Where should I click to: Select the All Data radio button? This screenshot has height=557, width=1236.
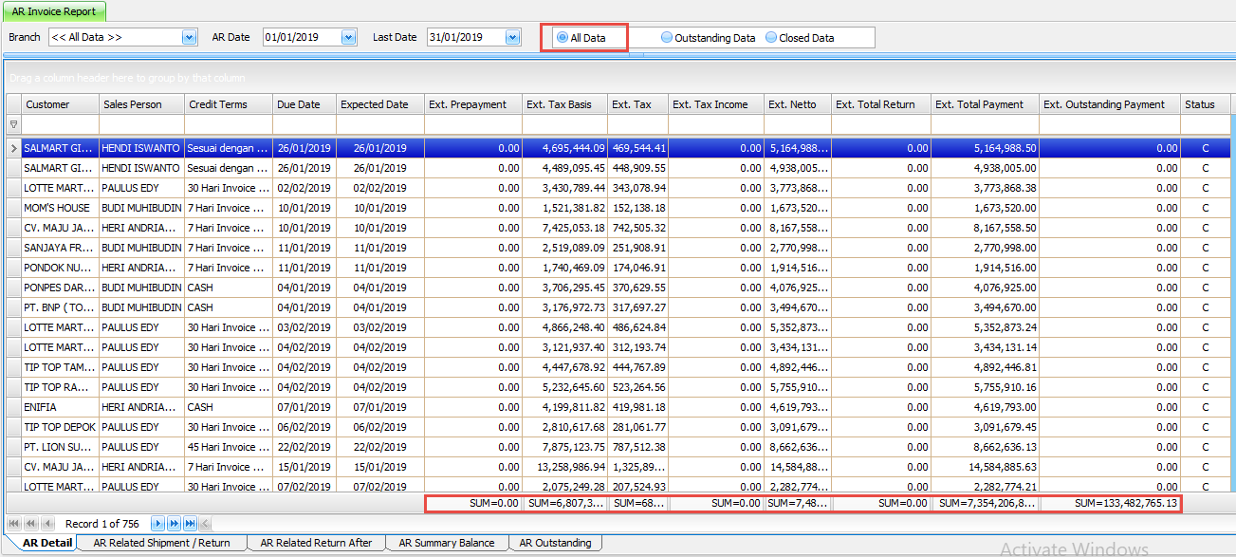tap(563, 38)
